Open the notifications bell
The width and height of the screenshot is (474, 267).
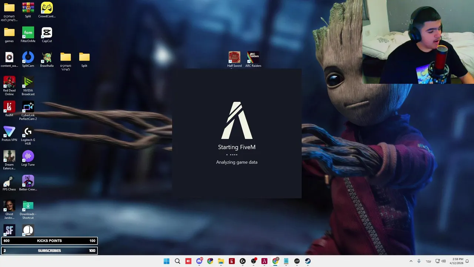467,261
